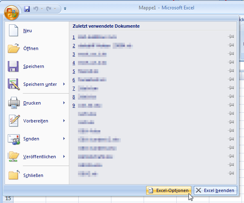244x203 pixels.
Task: Open Customize Quick Access Toolbar dropdown
Action: (65, 9)
